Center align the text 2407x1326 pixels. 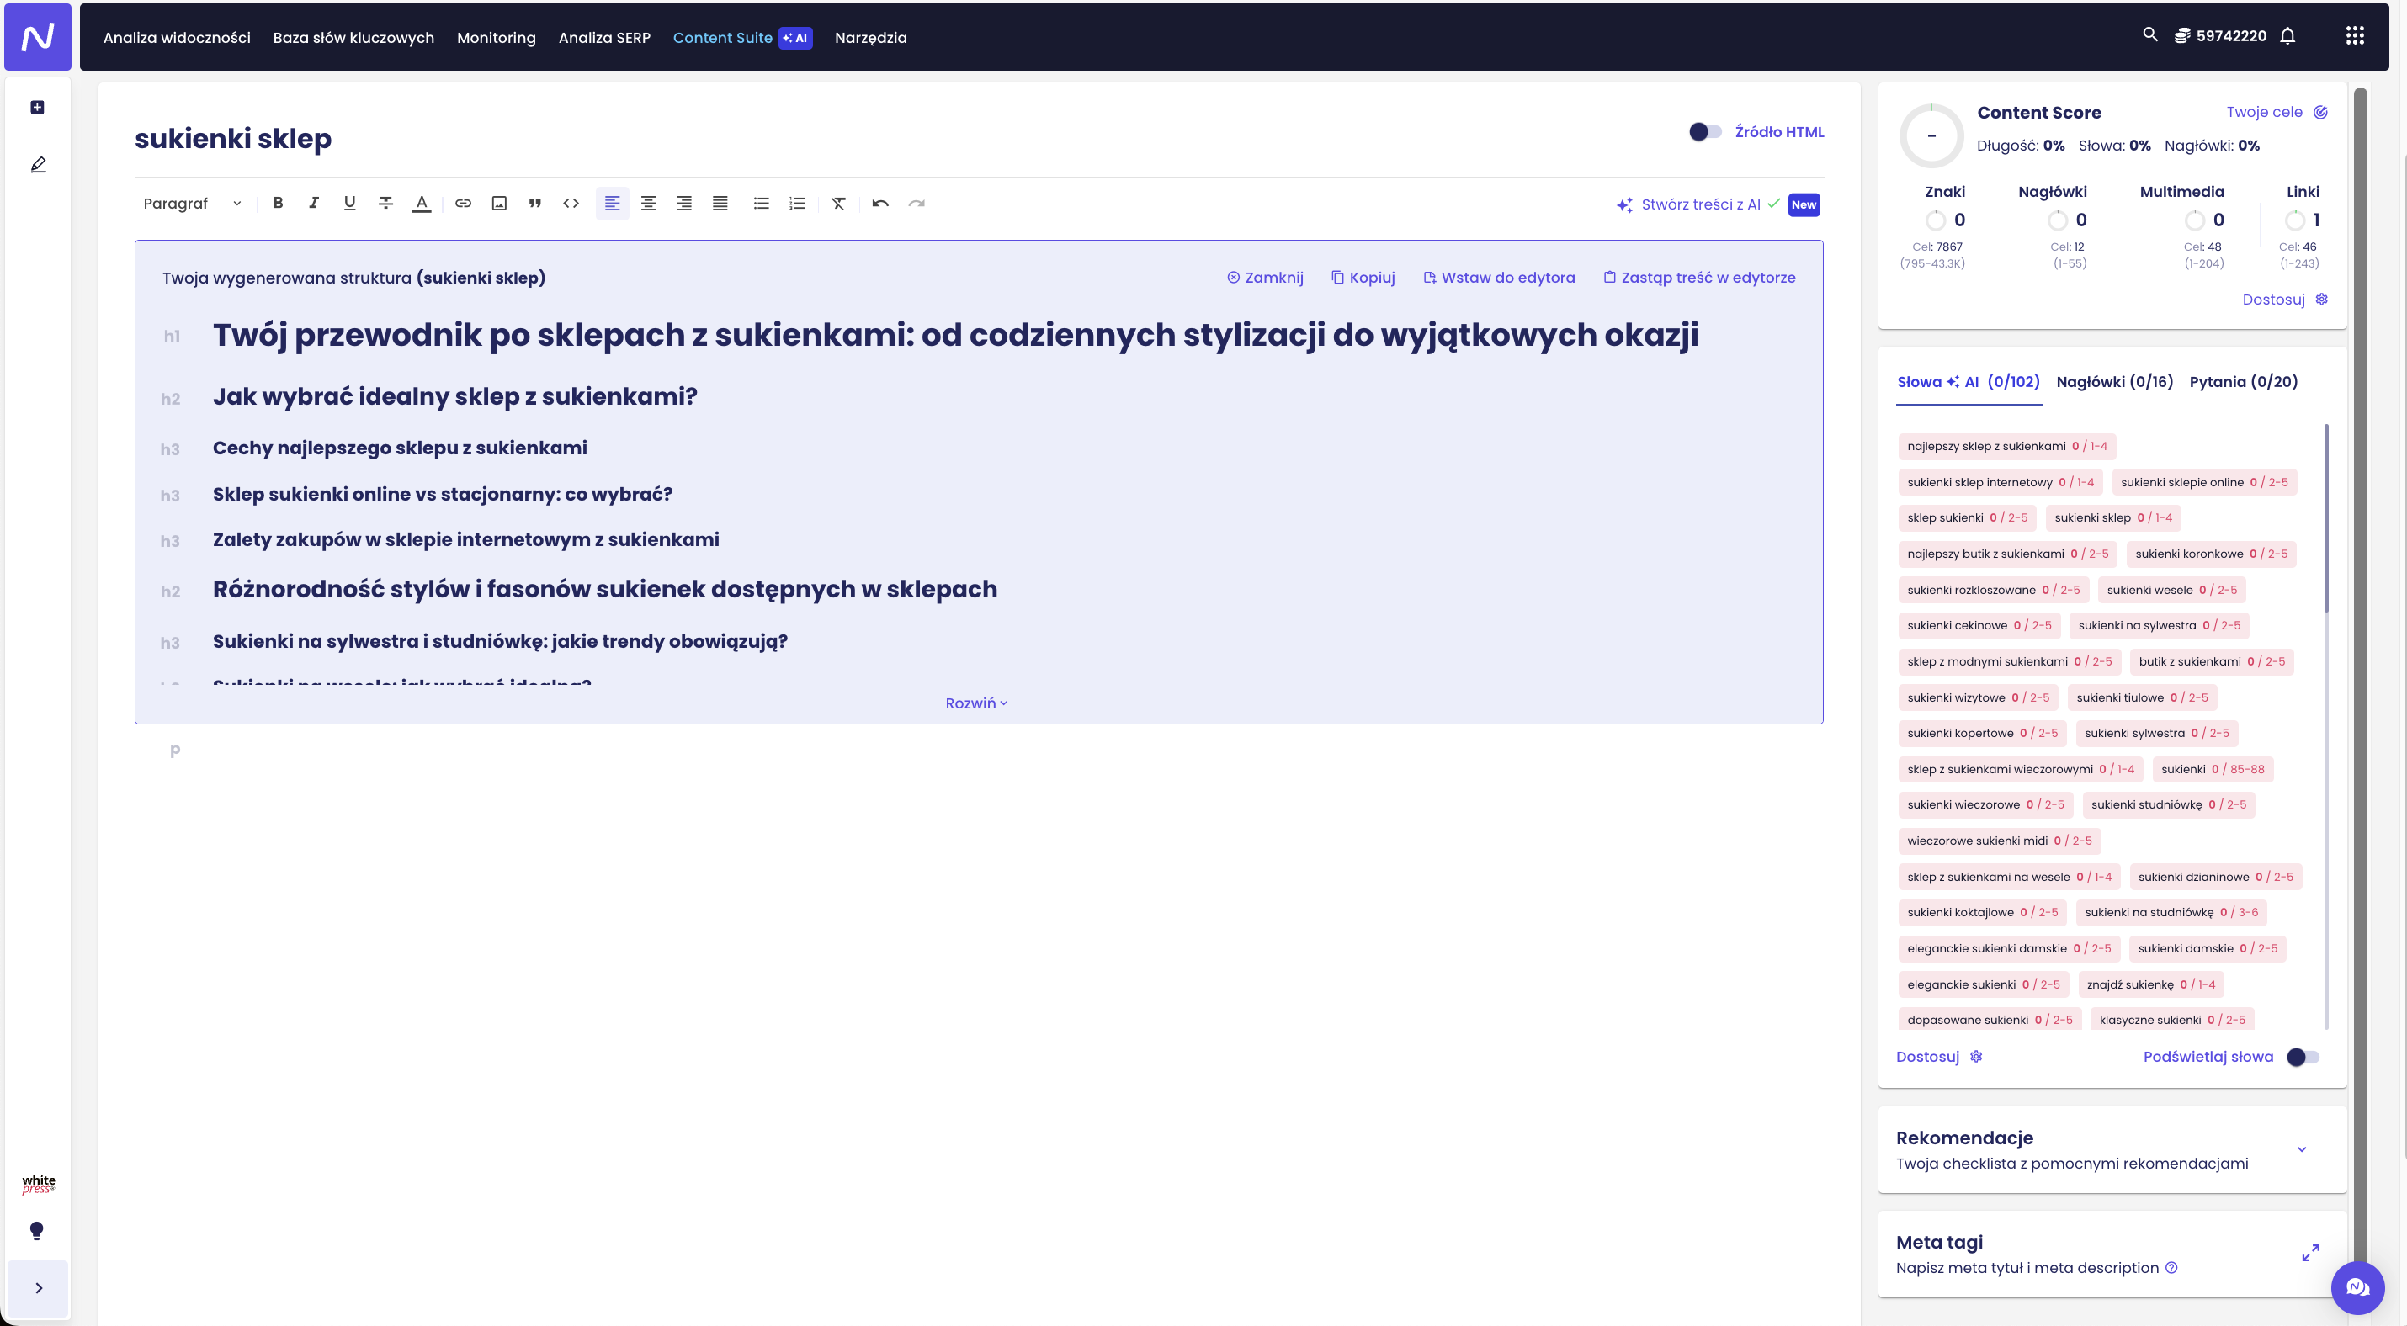(647, 203)
